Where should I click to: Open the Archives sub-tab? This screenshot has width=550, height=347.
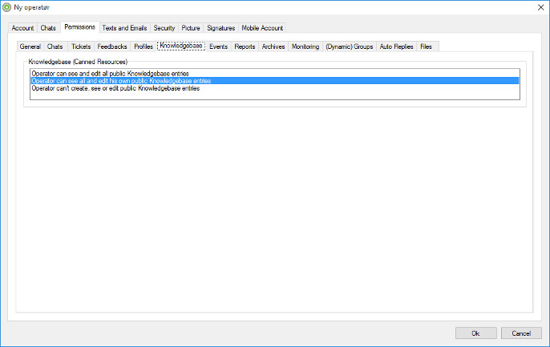pos(273,46)
